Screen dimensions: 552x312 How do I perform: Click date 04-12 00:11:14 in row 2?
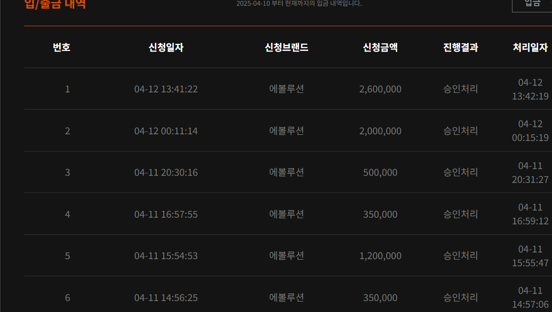coord(166,131)
